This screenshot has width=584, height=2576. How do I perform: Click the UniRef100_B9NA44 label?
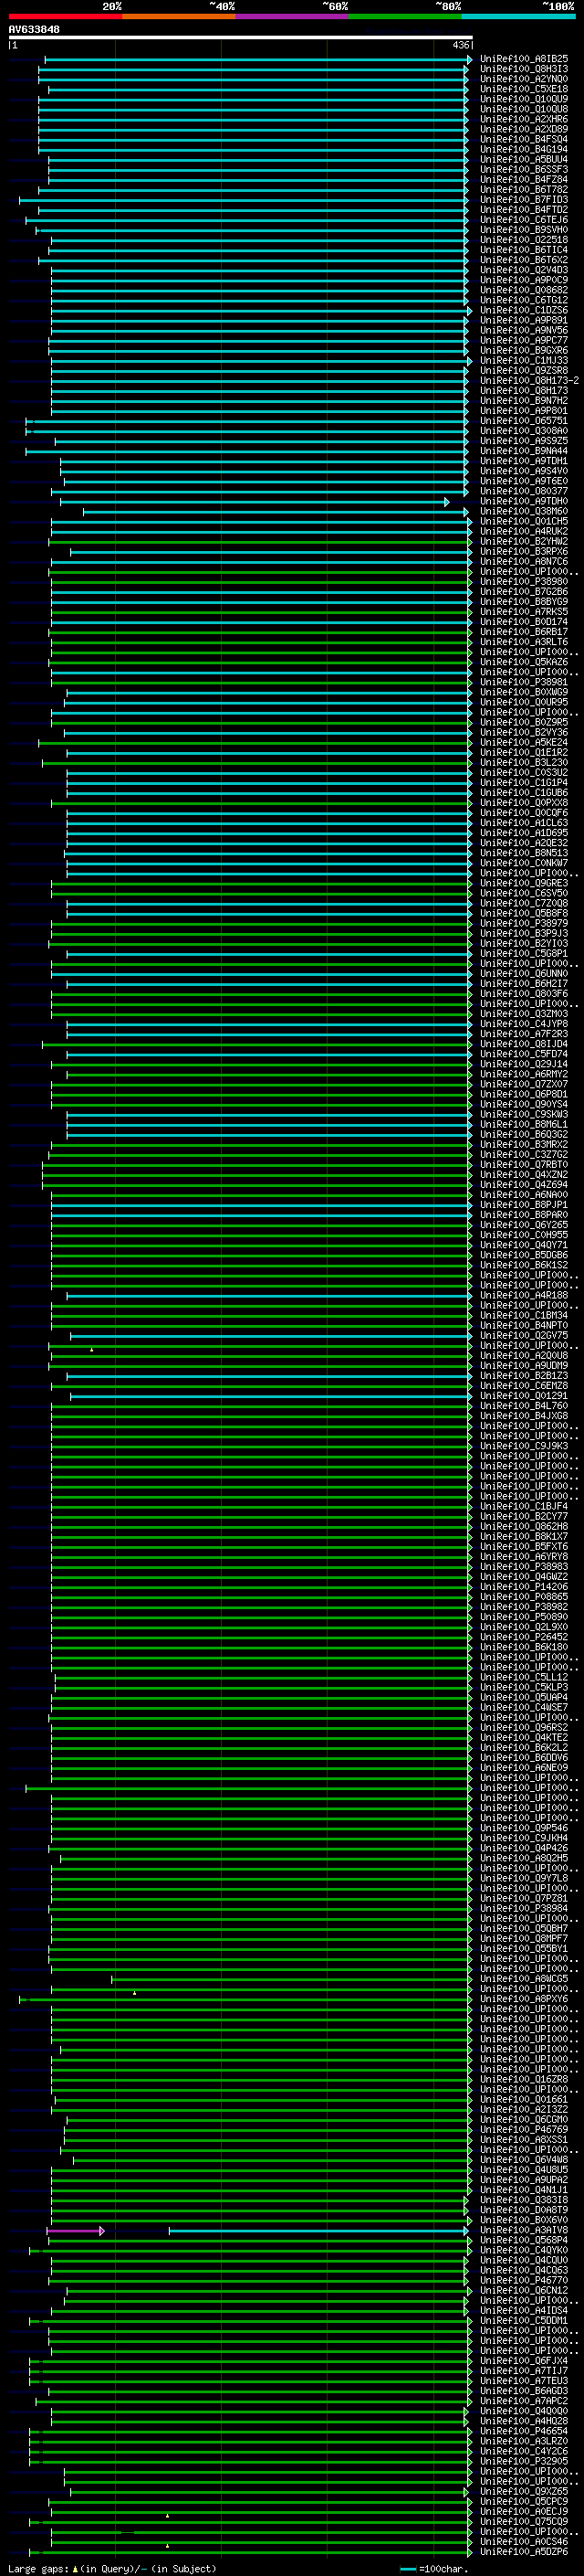pyautogui.click(x=524, y=451)
